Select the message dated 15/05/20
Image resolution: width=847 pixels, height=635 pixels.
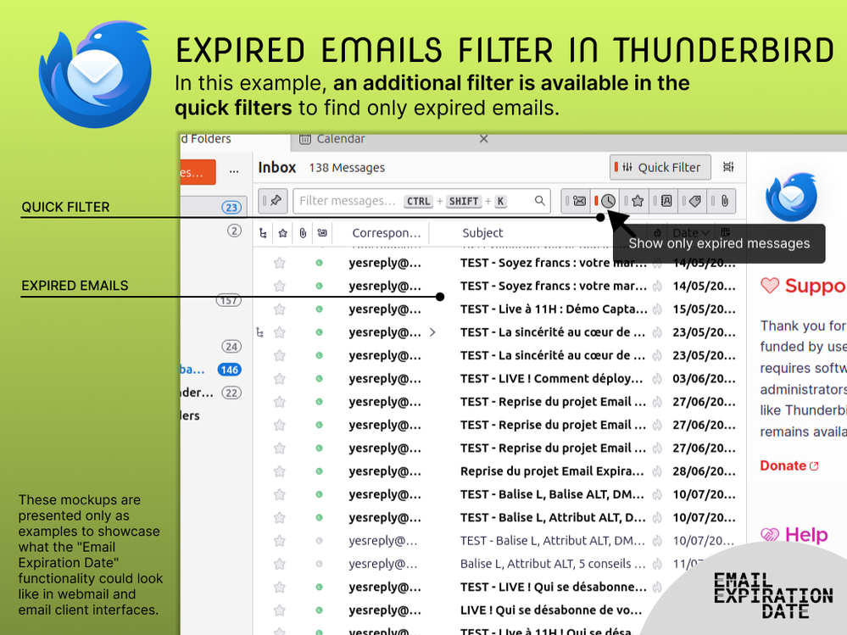(x=704, y=309)
